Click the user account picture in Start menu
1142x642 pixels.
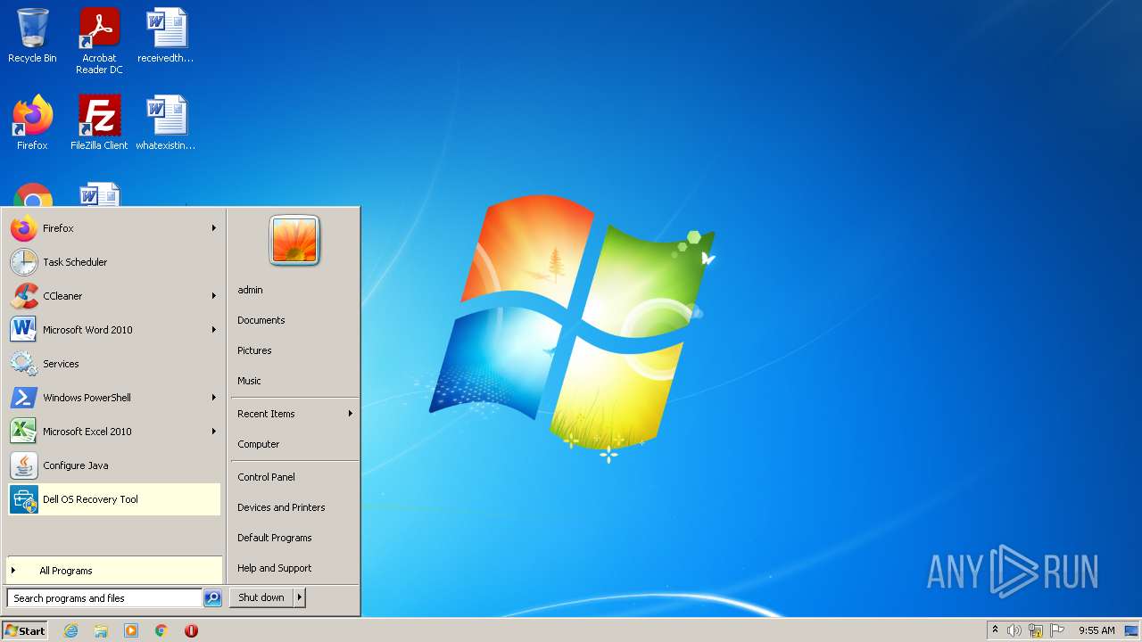coord(294,241)
